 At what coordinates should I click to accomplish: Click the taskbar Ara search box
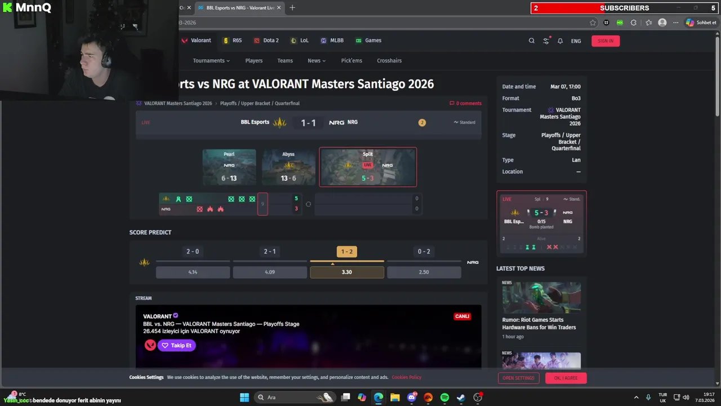(295, 398)
